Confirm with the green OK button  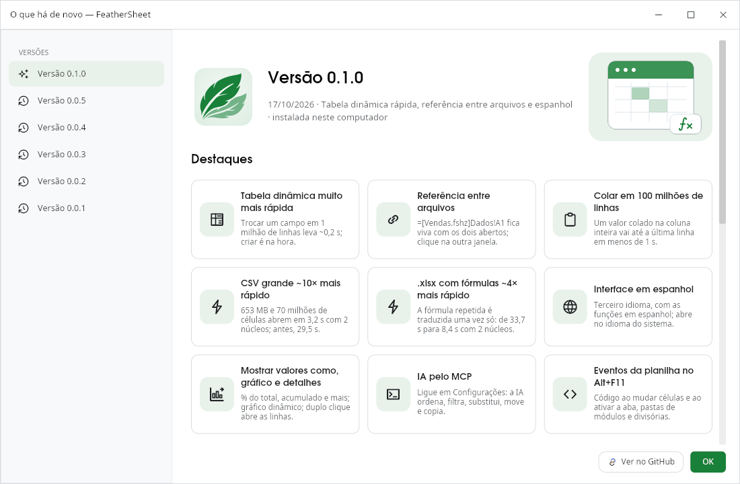click(708, 462)
